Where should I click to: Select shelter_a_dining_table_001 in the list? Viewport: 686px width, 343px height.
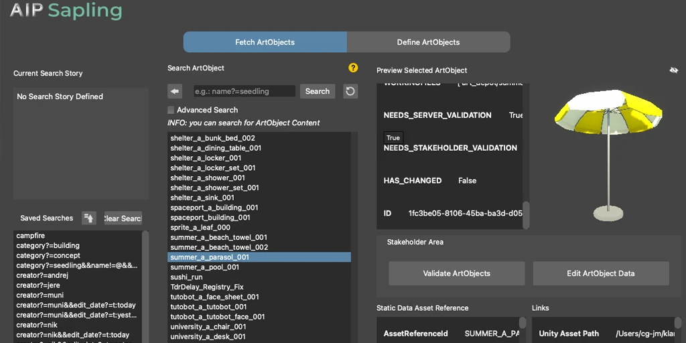[259, 148]
